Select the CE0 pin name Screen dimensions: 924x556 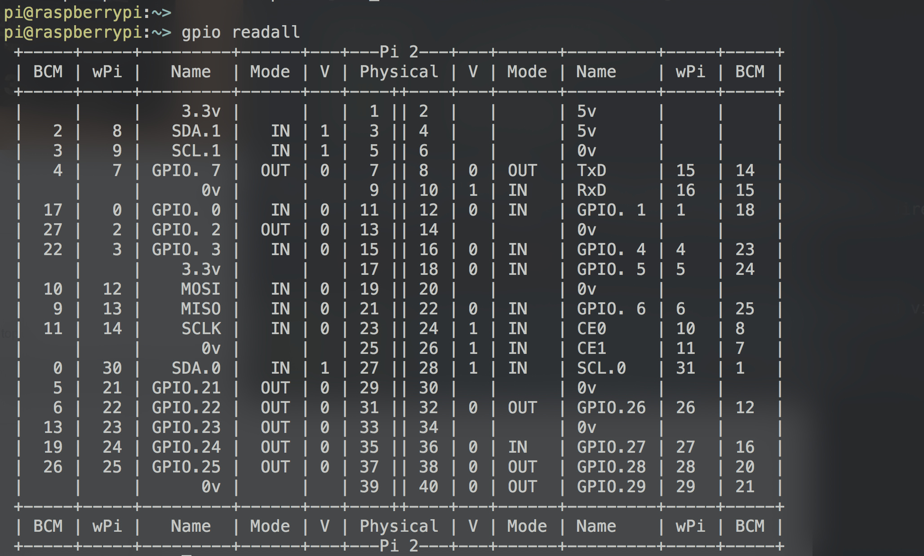pyautogui.click(x=591, y=329)
